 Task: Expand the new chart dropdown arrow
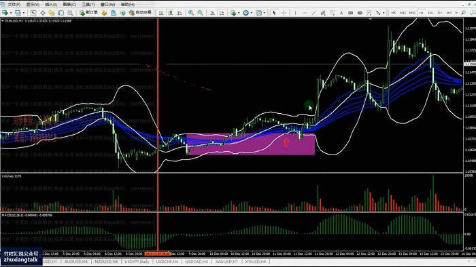11,13
